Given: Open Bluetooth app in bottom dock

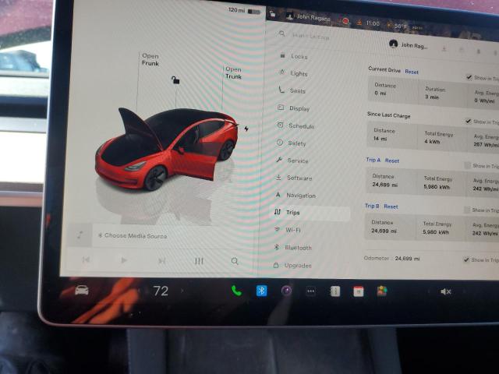Looking at the screenshot, I should (262, 291).
